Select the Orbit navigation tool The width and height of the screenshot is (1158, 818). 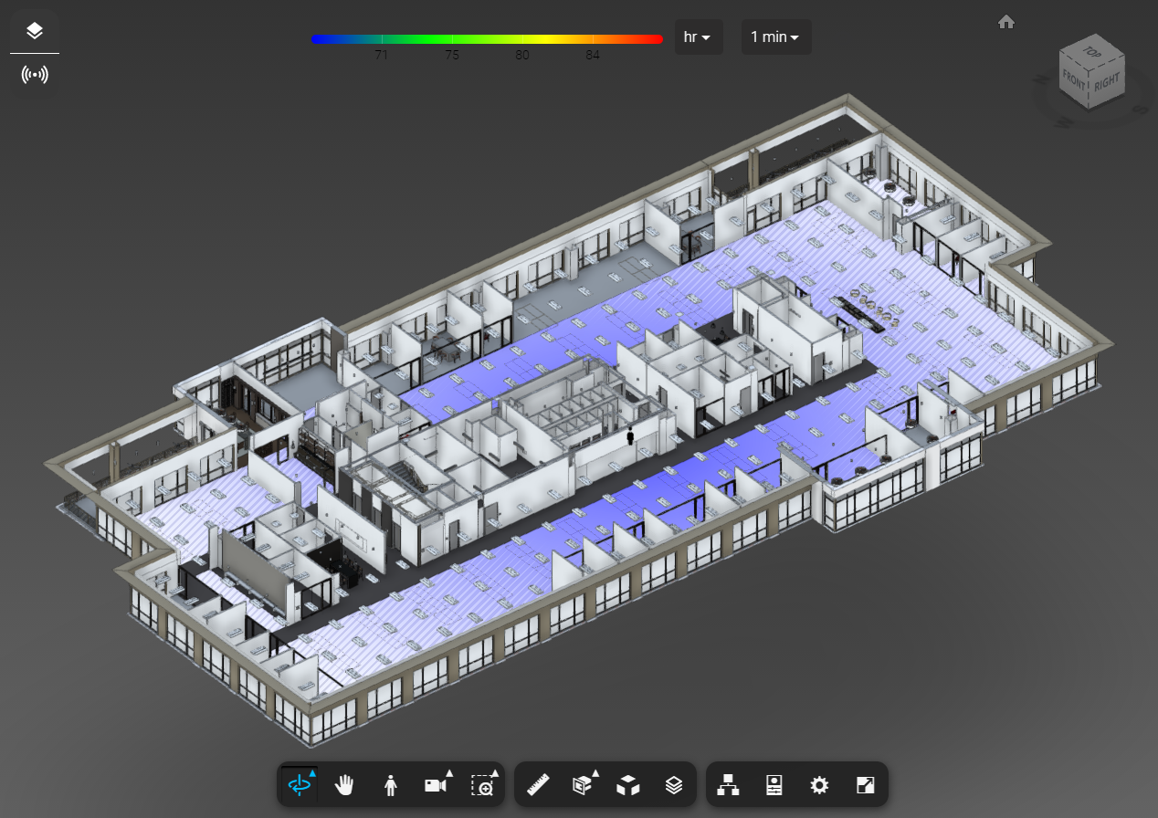coord(298,784)
